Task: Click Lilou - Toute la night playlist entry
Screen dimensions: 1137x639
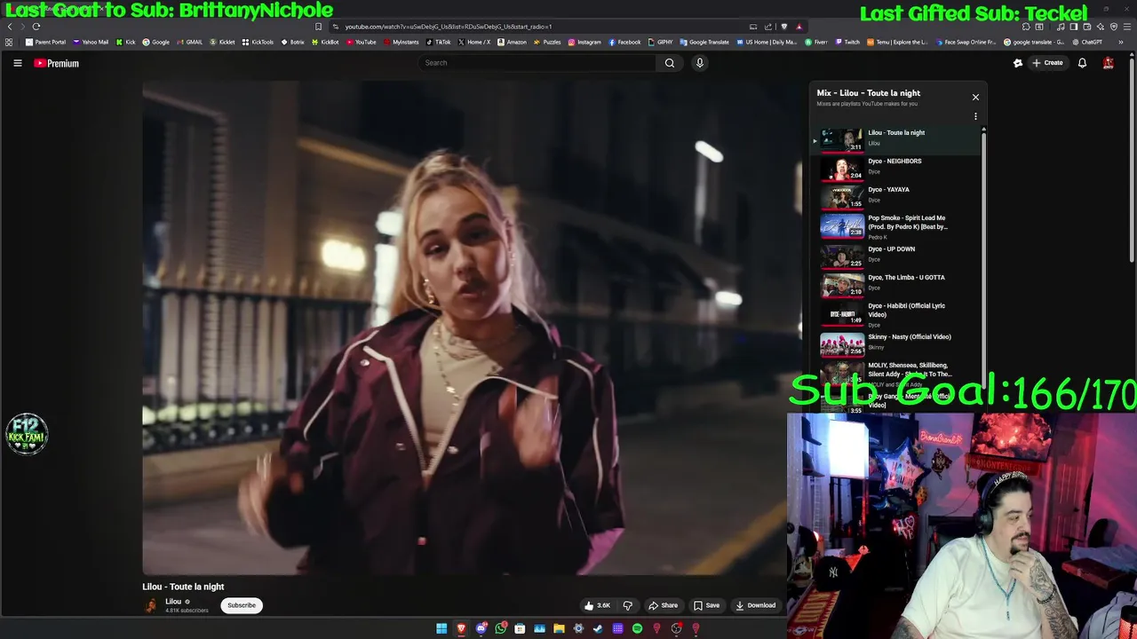Action: [897, 139]
